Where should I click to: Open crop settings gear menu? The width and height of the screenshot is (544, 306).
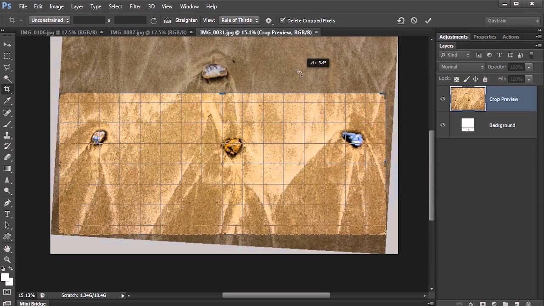point(269,20)
